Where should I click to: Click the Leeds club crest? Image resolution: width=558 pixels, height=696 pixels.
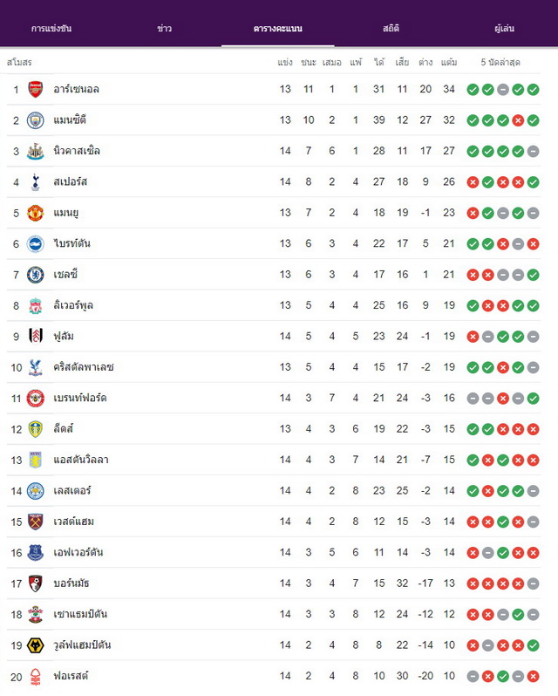click(x=36, y=429)
